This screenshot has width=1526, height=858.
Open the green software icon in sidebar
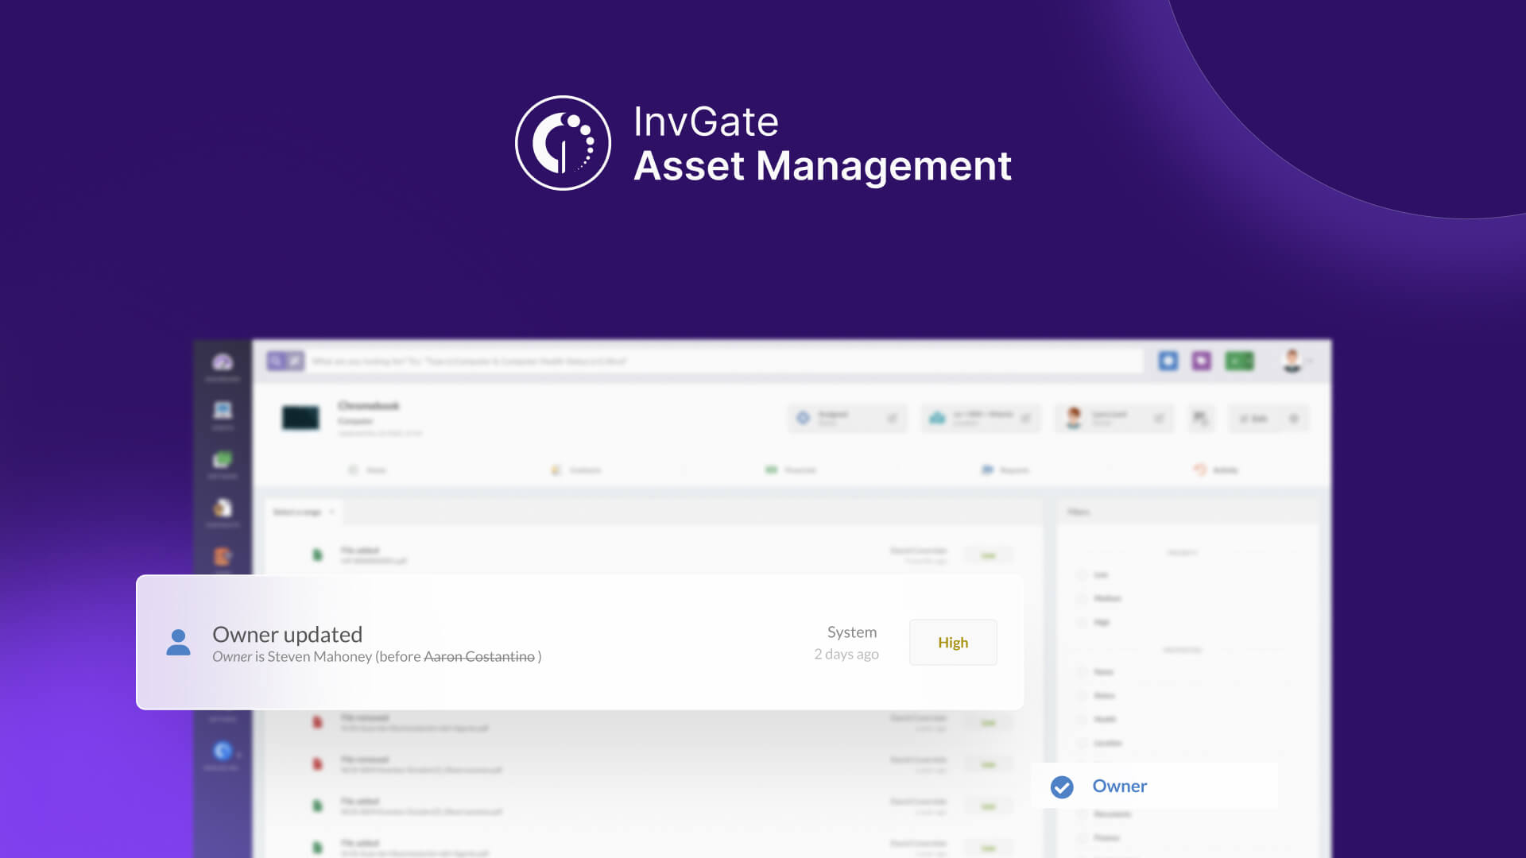tap(223, 459)
